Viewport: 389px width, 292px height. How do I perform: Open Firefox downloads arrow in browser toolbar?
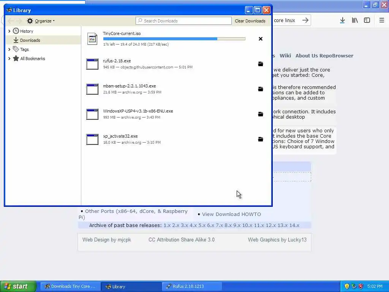pyautogui.click(x=342, y=21)
